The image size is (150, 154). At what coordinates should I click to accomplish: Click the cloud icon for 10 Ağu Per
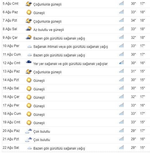point(30,46)
